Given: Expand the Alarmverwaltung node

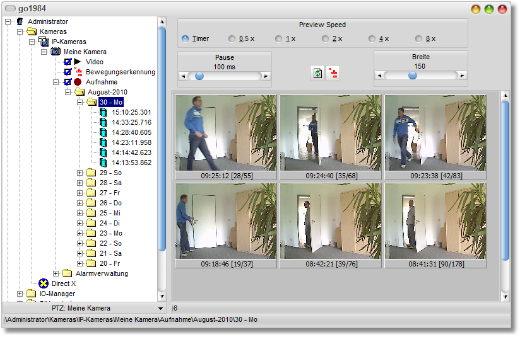Looking at the screenshot, I should 56,273.
